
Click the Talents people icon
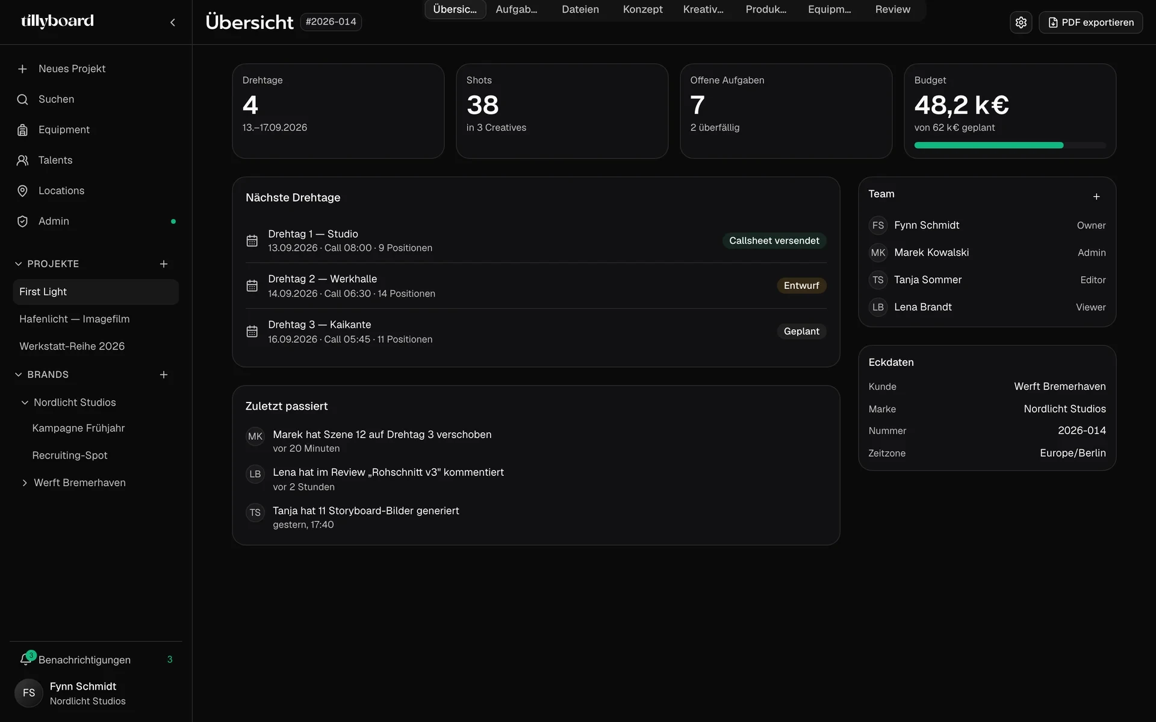click(x=22, y=161)
